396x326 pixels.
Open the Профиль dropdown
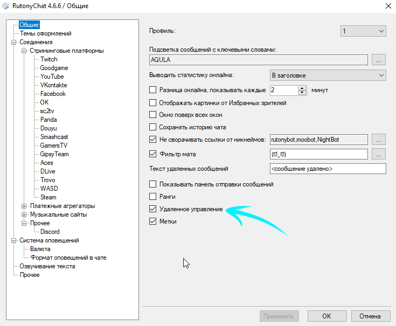(363, 31)
